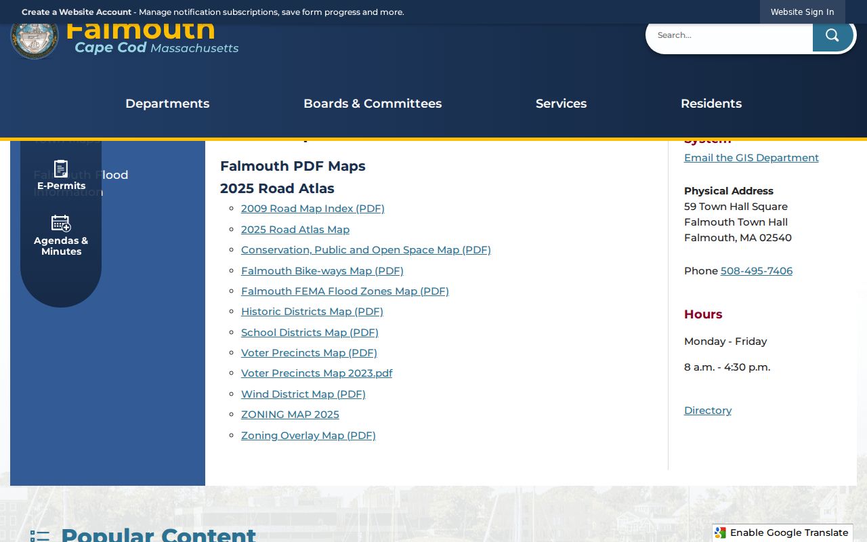Open Voter Precincts Map (PDF) link

point(309,353)
